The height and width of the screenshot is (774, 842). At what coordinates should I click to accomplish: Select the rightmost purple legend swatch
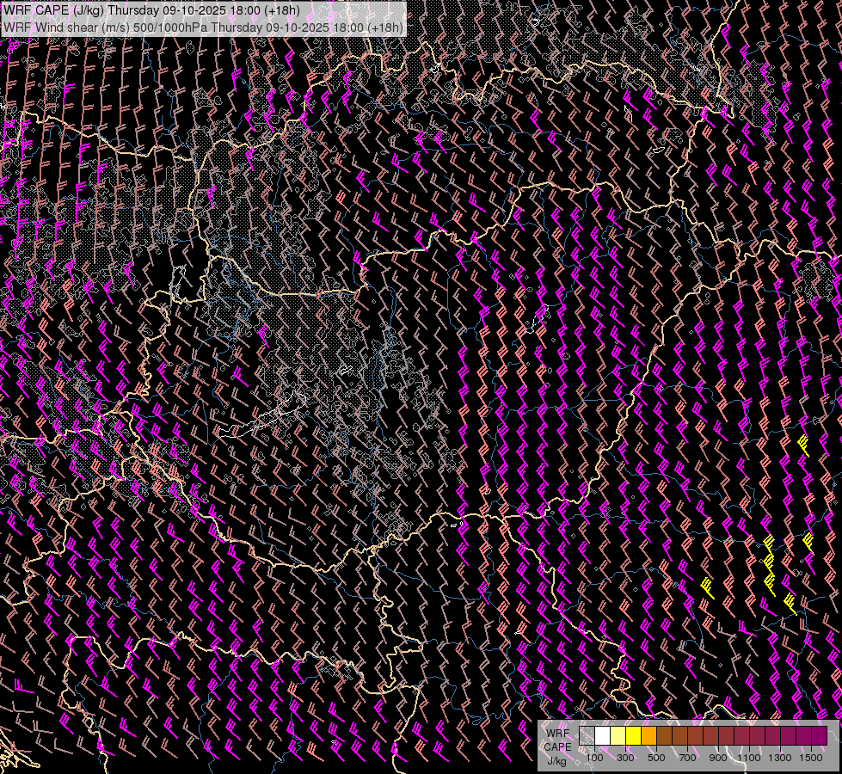[819, 736]
